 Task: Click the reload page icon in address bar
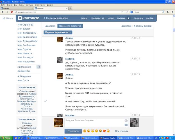[x=127, y=12]
